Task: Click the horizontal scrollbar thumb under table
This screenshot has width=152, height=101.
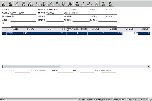Action: pos(33,67)
